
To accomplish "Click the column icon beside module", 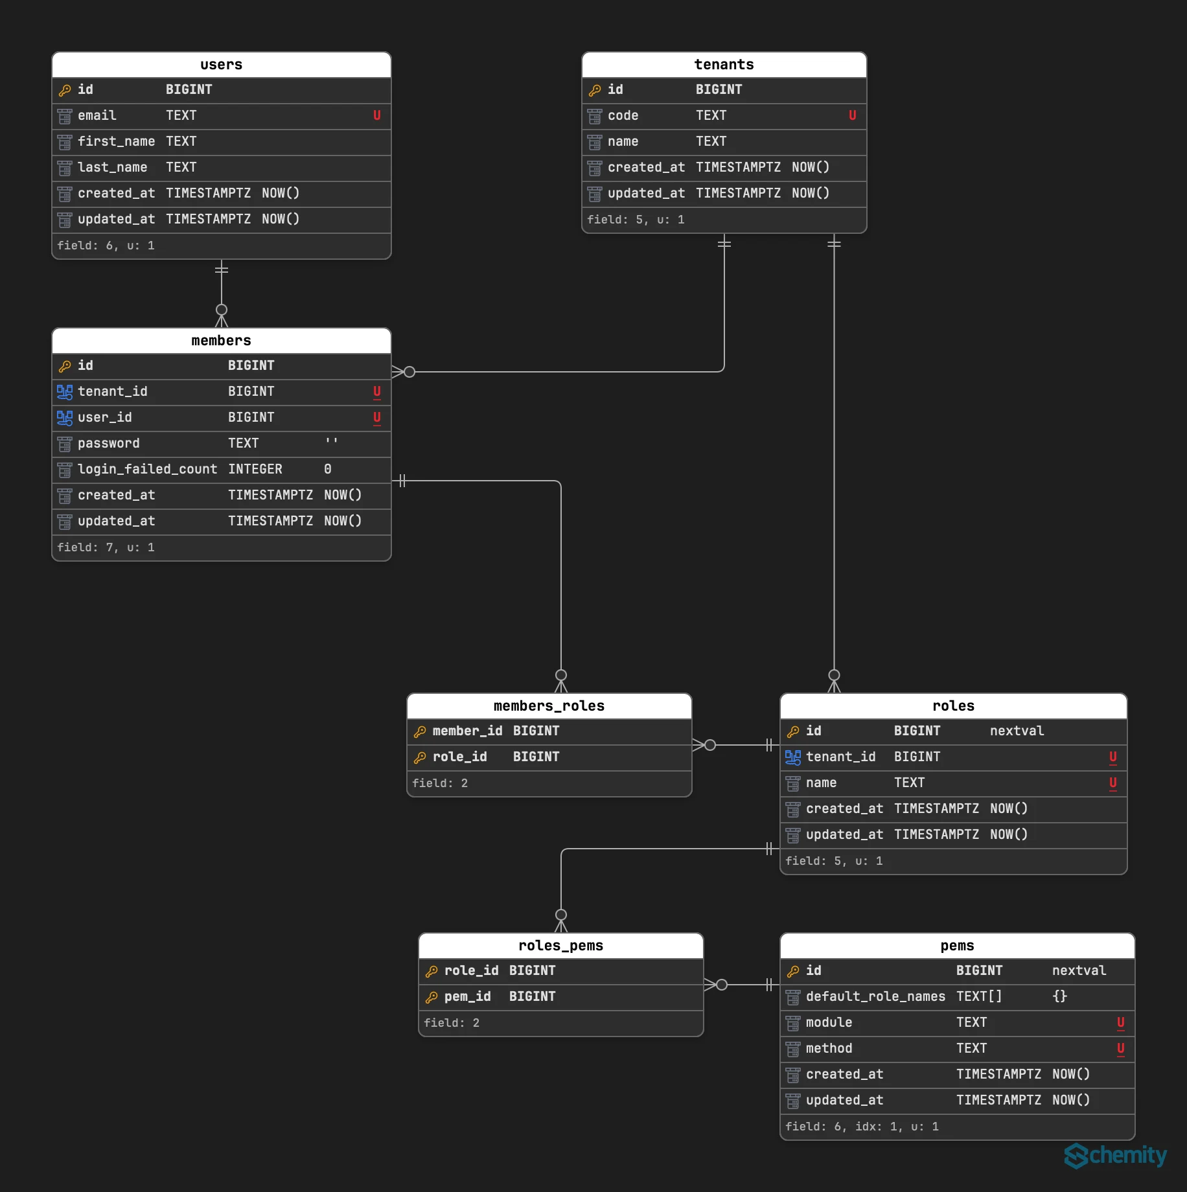I will pos(793,1023).
